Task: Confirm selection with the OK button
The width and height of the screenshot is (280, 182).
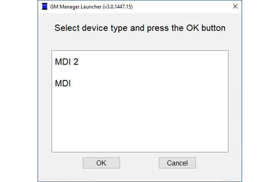Action: point(101,163)
